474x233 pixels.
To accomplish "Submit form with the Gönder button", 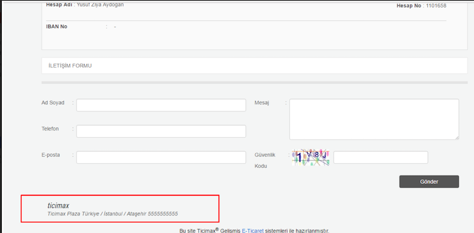I will 429,182.
